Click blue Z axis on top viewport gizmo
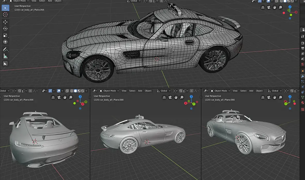Screen dimensions: 305x180 pyautogui.click(x=290, y=7)
